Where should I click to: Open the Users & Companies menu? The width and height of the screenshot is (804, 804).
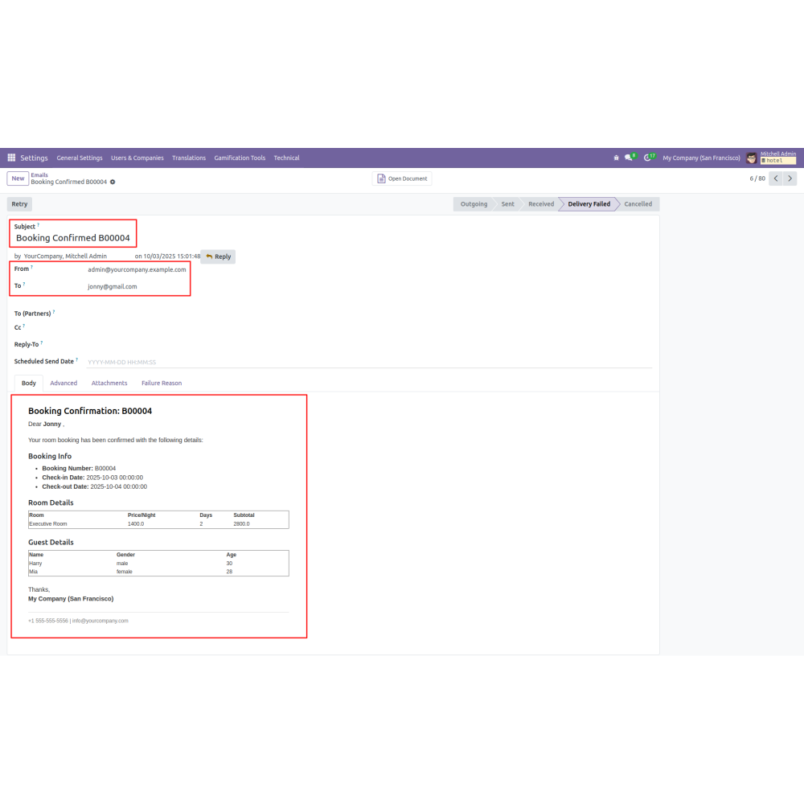point(137,158)
